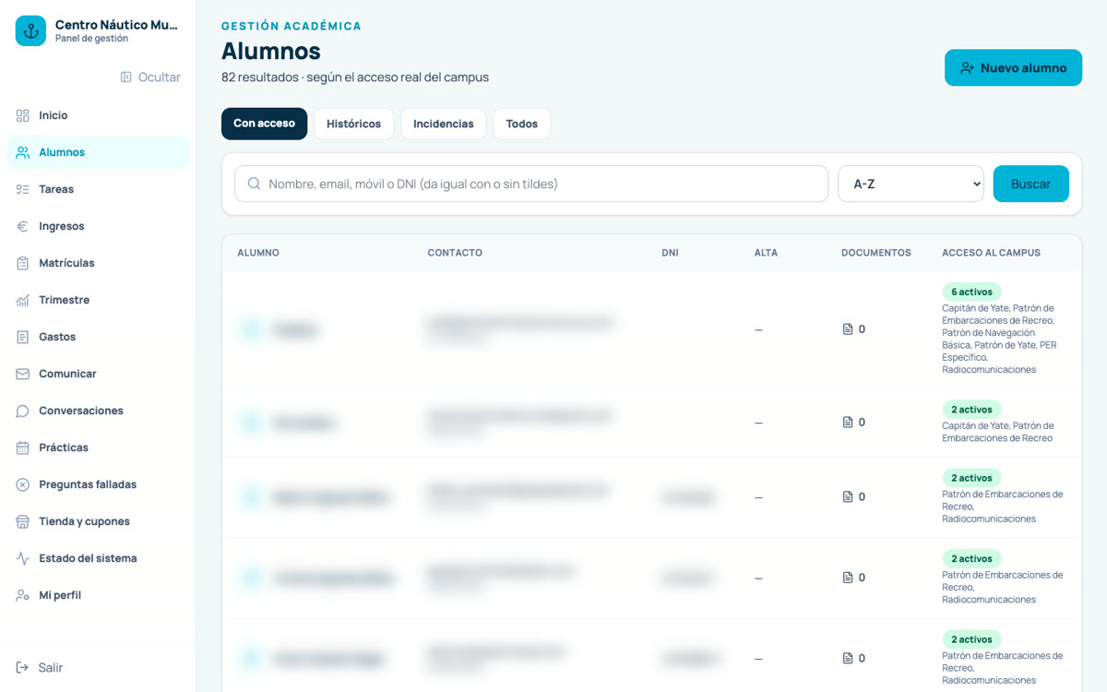Click the 82 resultados subtitle text
The width and height of the screenshot is (1107, 692).
(x=355, y=78)
